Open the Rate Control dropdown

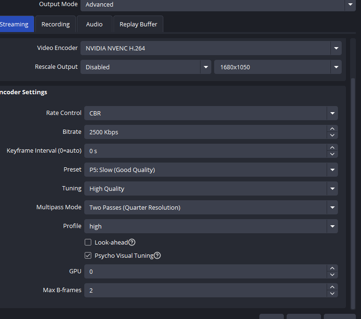(210, 113)
